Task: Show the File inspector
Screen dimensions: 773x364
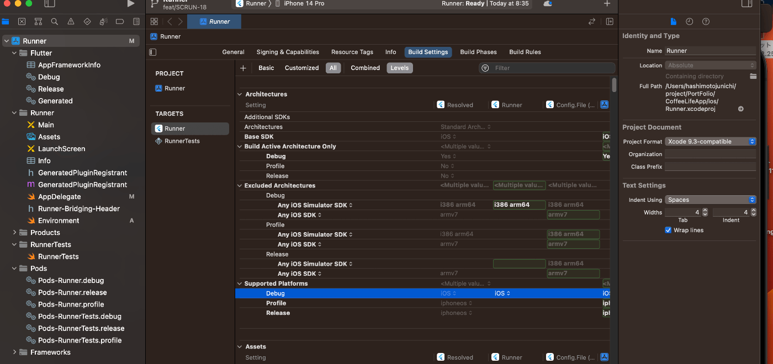Action: click(673, 22)
